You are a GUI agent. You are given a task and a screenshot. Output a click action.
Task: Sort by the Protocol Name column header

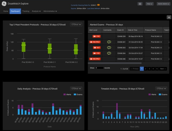point(153,30)
